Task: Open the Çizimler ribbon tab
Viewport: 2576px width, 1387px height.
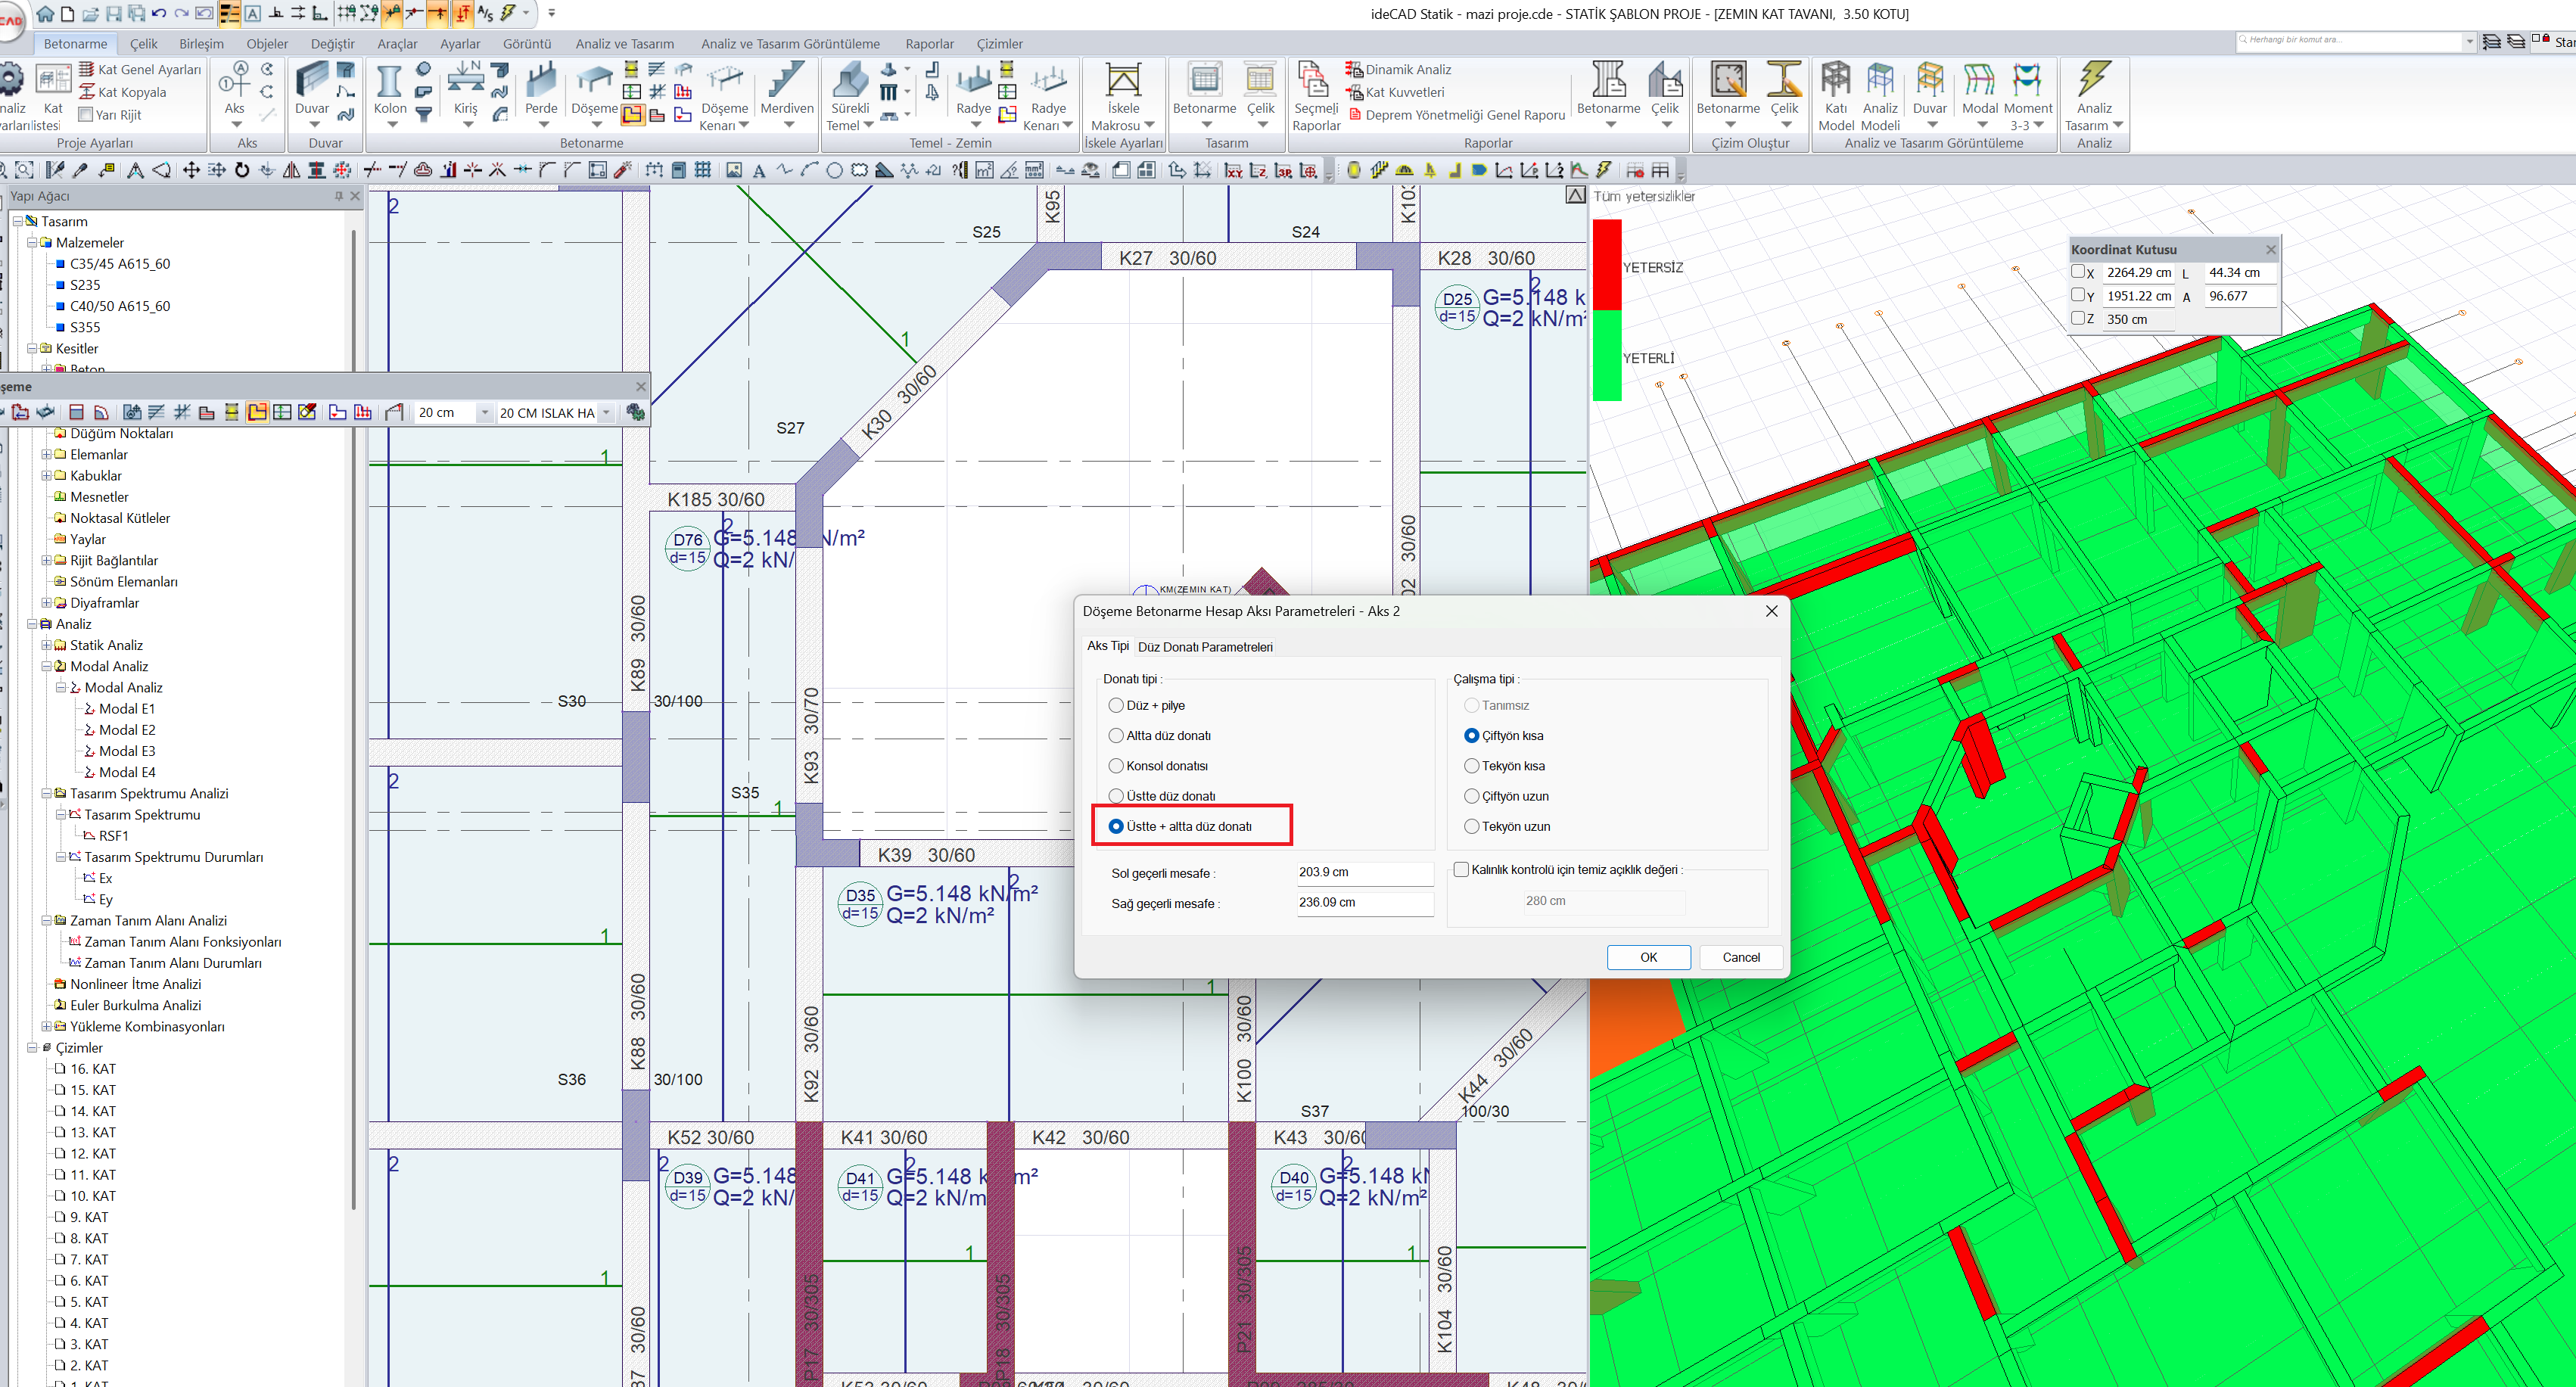Action: 999,44
